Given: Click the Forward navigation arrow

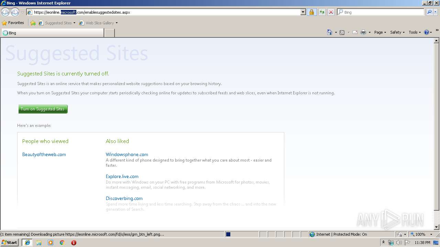Looking at the screenshot, I should 15,12.
